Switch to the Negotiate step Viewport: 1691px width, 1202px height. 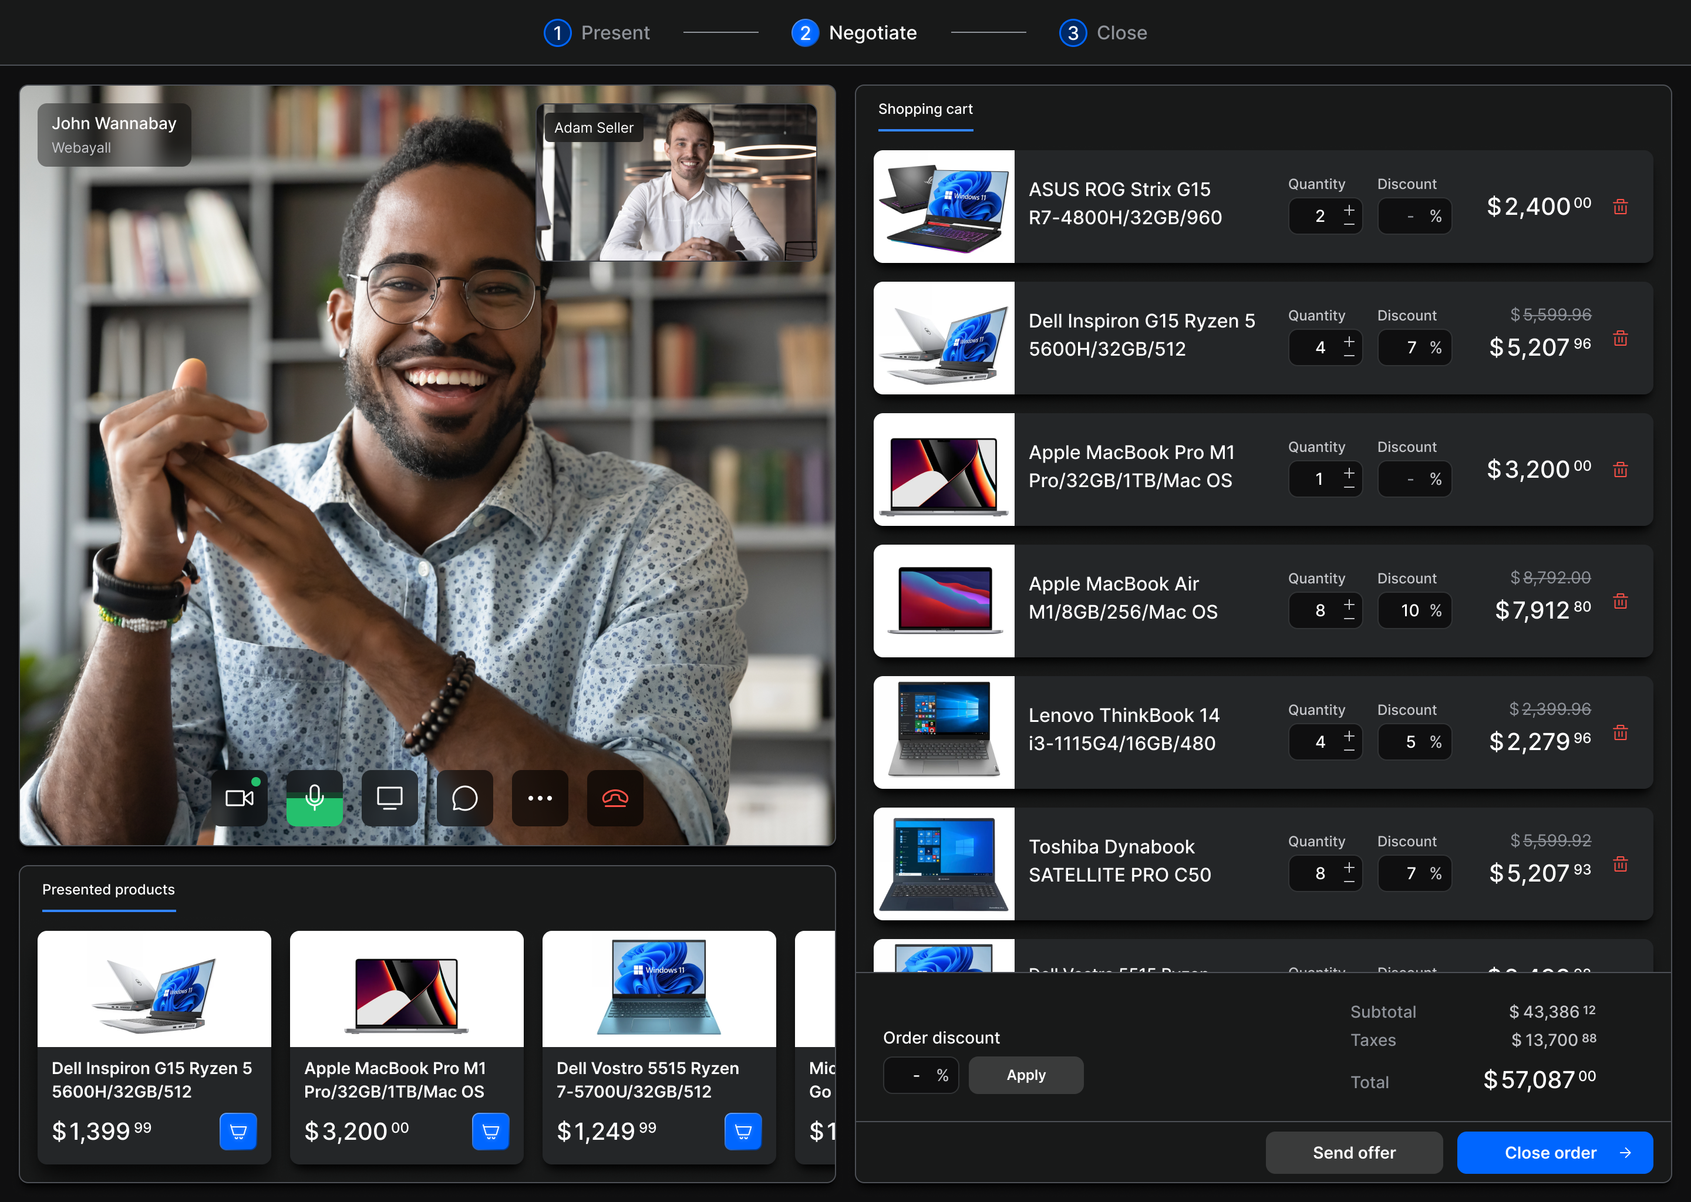(x=854, y=32)
